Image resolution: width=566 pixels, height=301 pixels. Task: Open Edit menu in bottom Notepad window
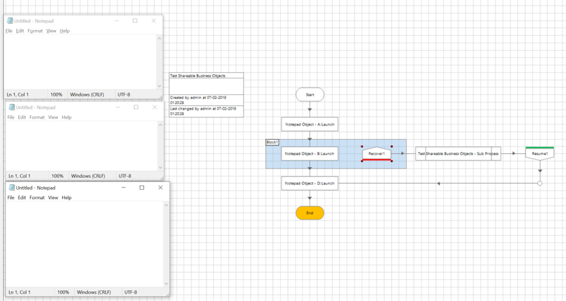pyautogui.click(x=22, y=198)
